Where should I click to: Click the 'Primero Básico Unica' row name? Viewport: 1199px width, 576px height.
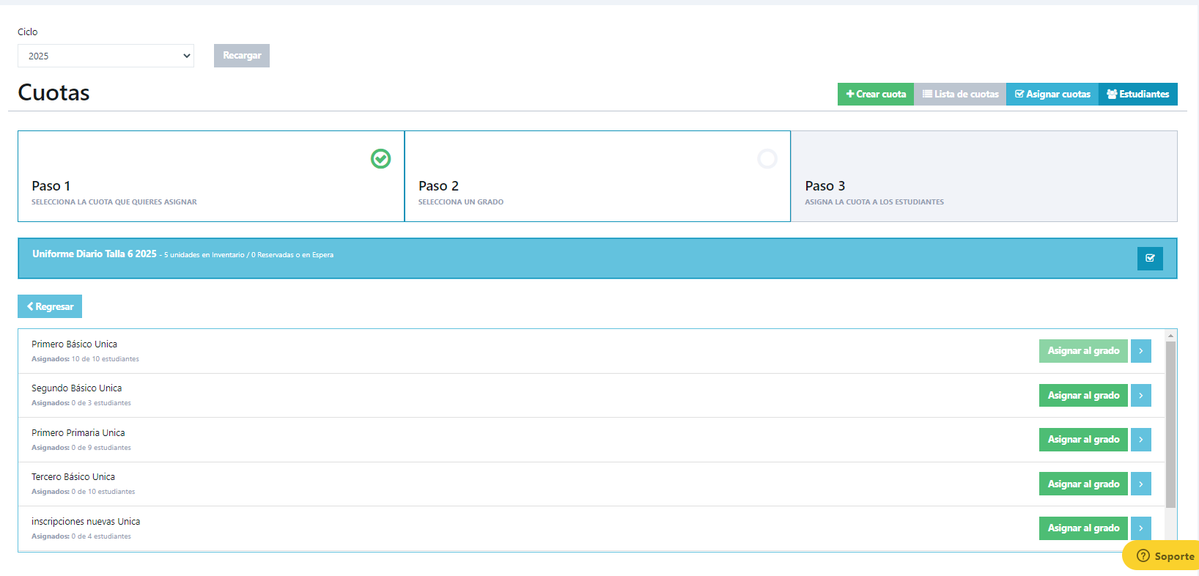[x=74, y=344]
